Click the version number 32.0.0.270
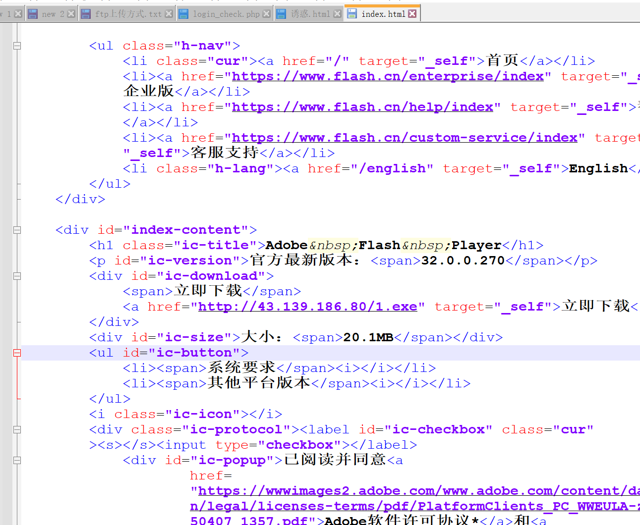The height and width of the screenshot is (525, 640). [463, 261]
